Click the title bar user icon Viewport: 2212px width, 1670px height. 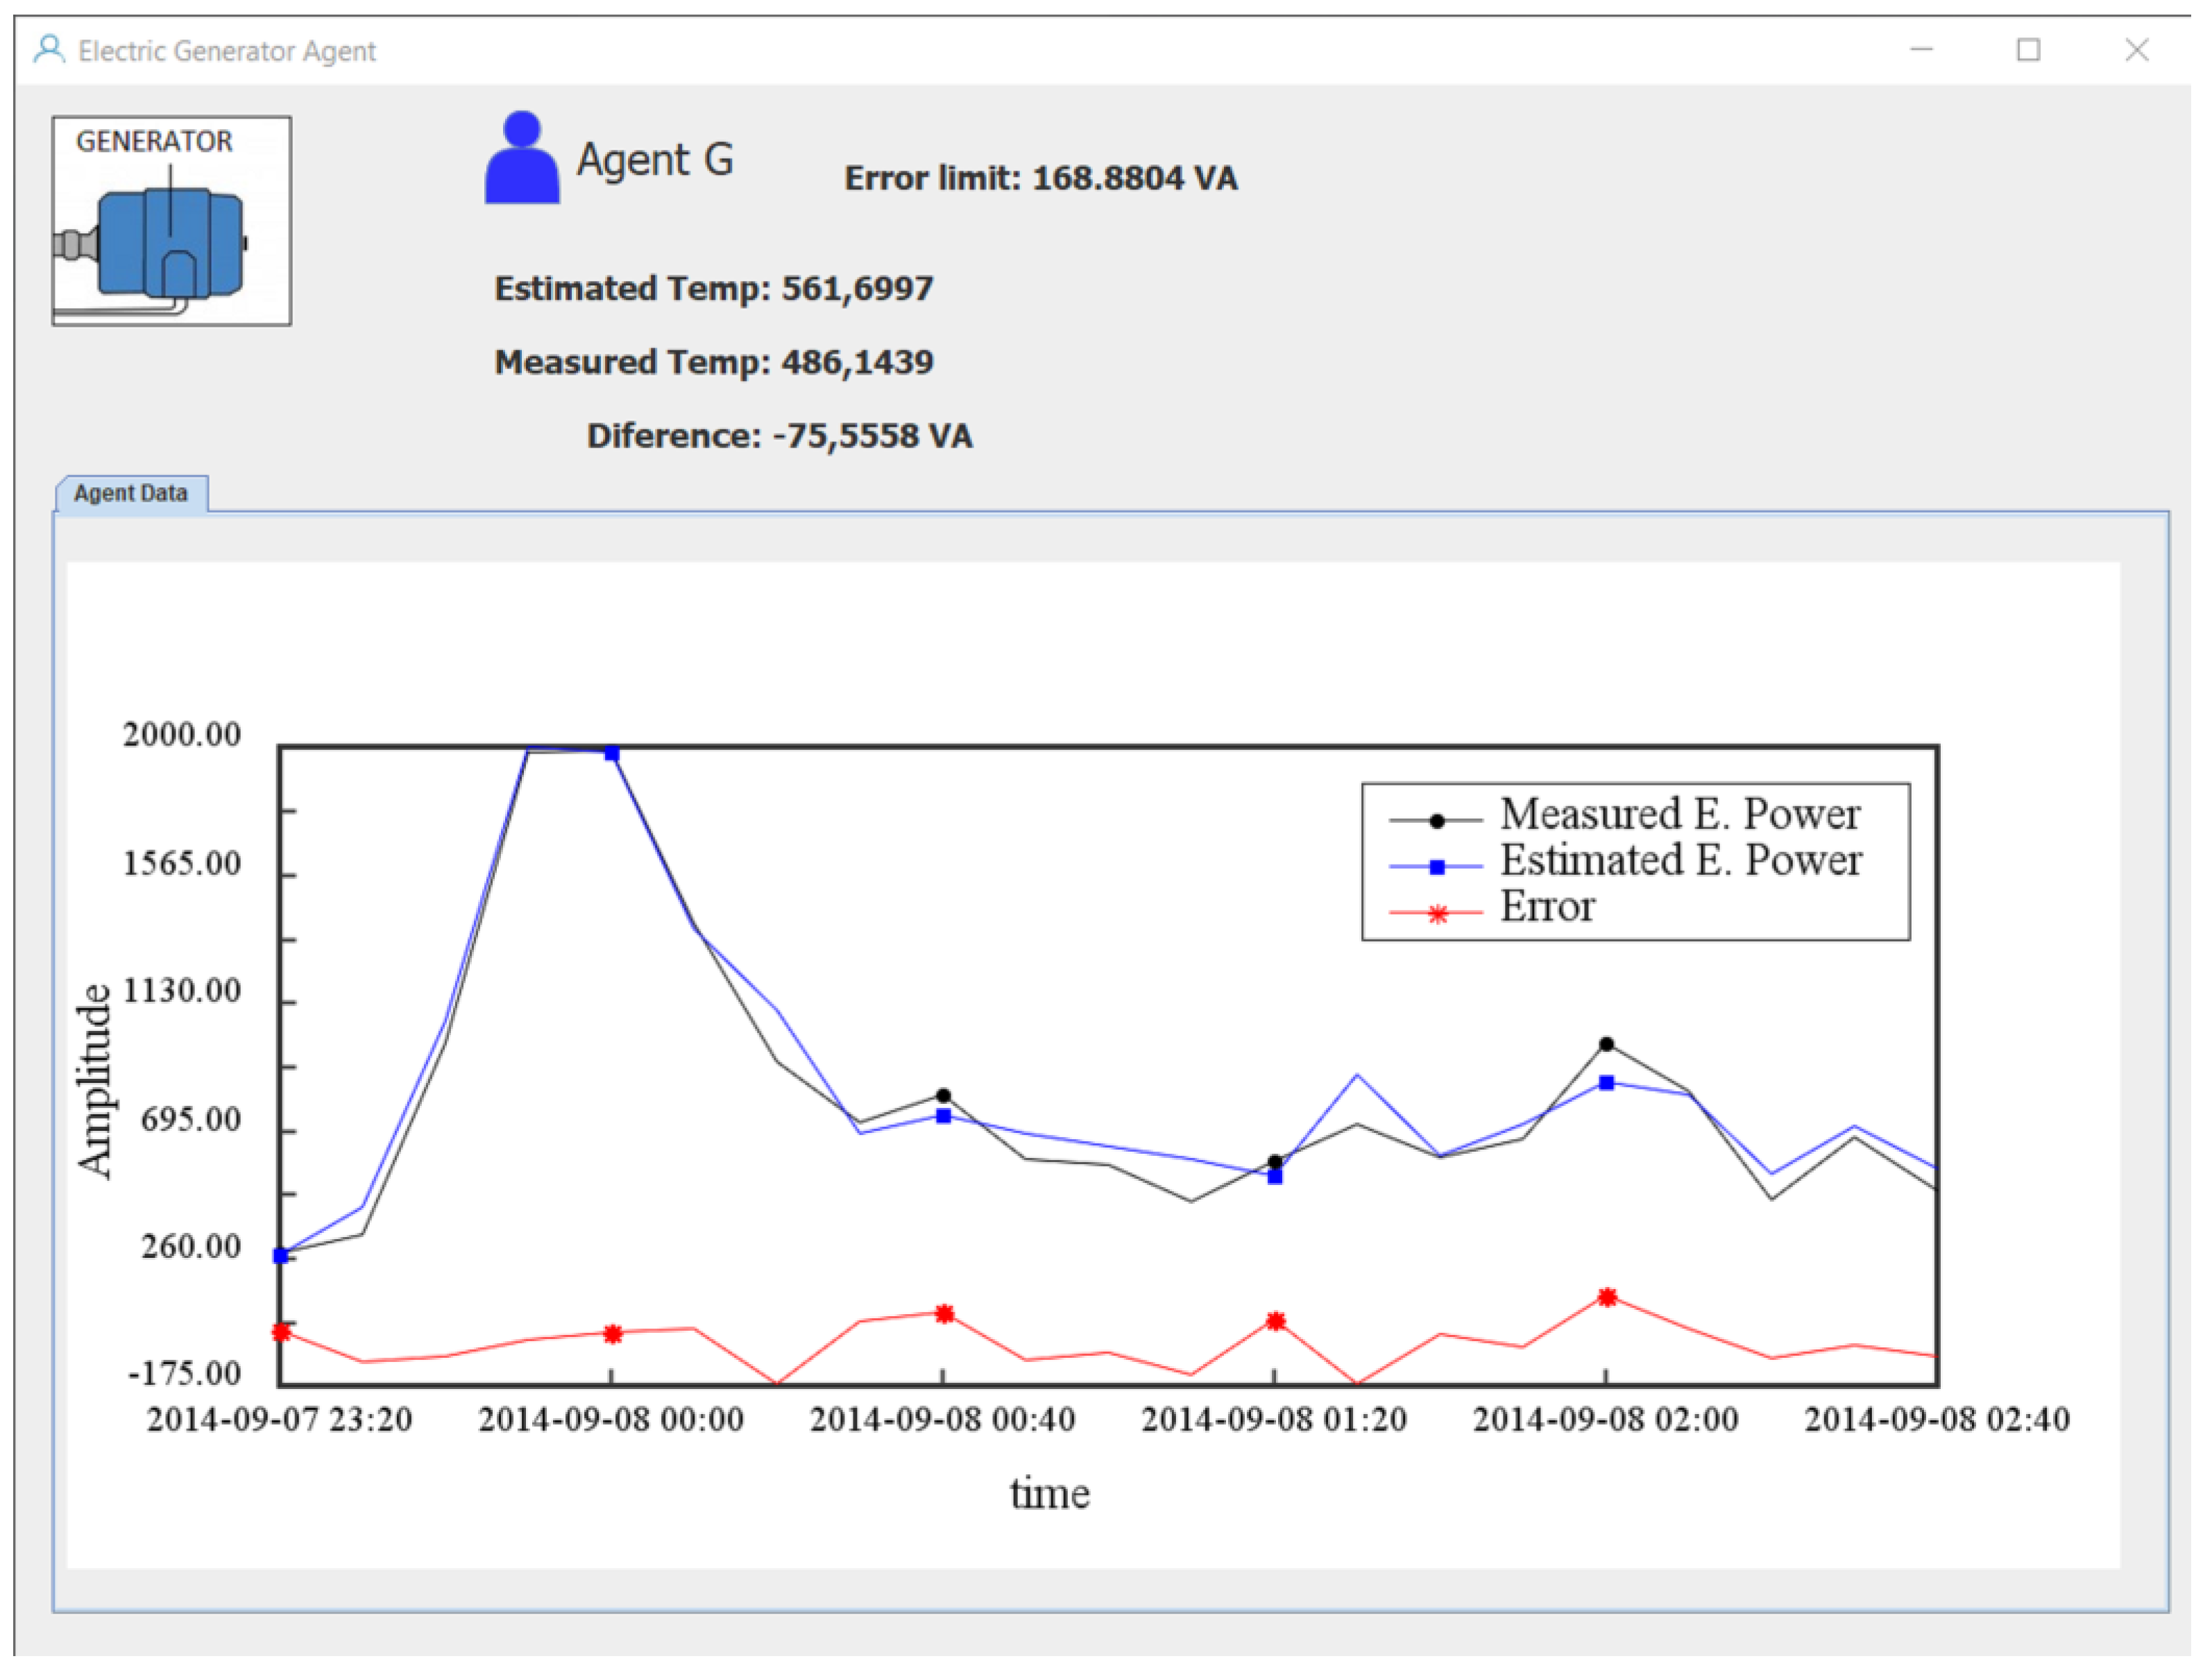pos(48,49)
